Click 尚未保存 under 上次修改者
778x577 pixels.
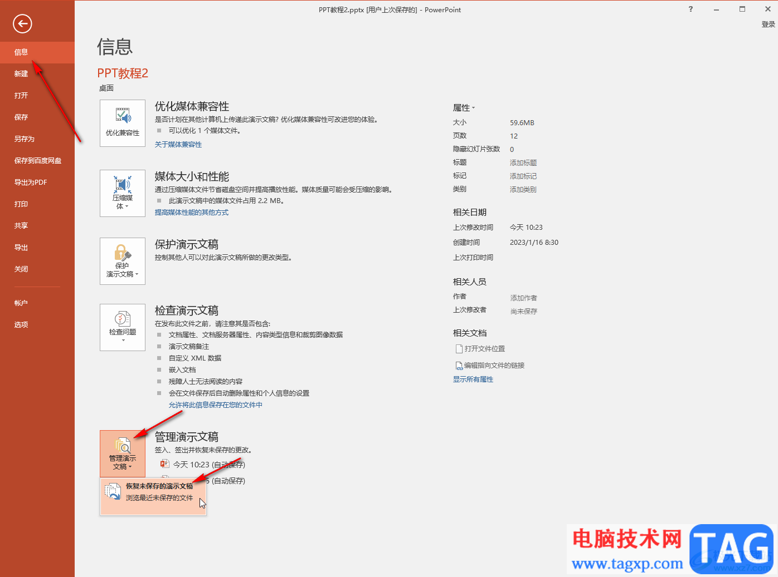click(524, 312)
